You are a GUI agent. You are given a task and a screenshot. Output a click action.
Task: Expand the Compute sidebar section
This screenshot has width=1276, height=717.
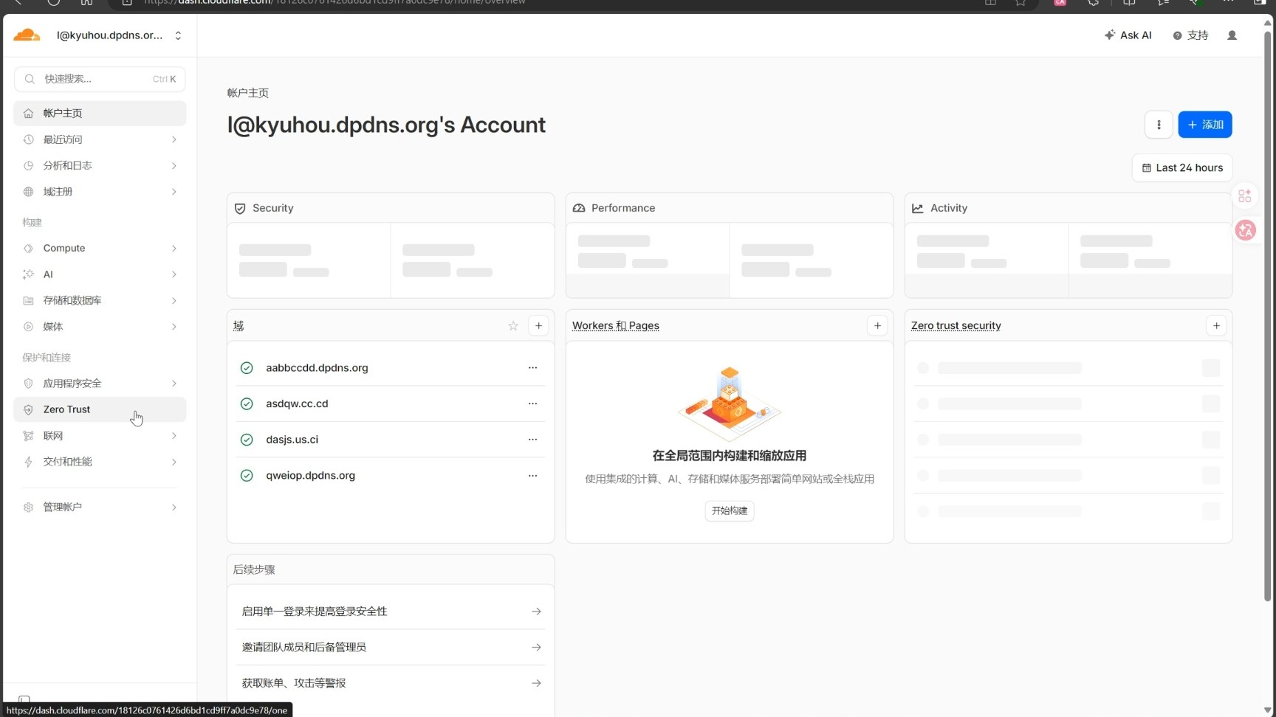pyautogui.click(x=100, y=248)
